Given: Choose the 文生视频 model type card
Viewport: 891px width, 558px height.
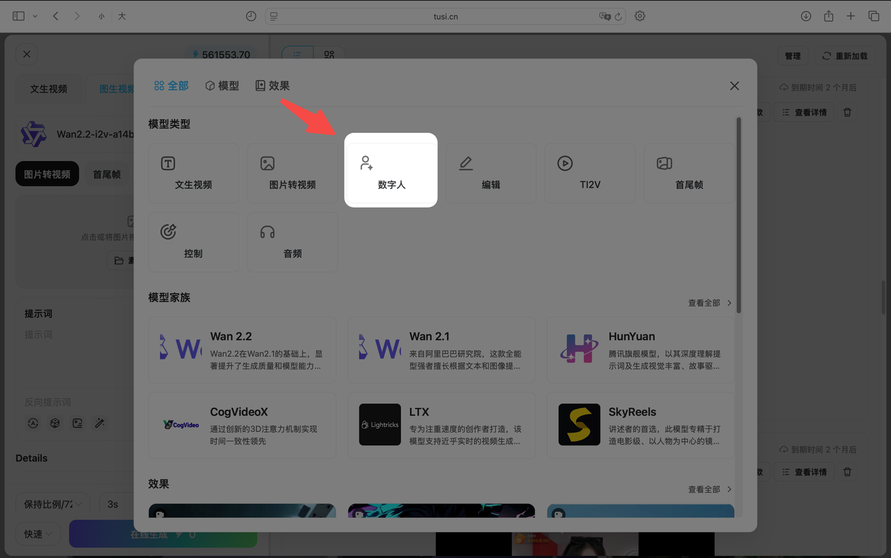Looking at the screenshot, I should coord(194,173).
